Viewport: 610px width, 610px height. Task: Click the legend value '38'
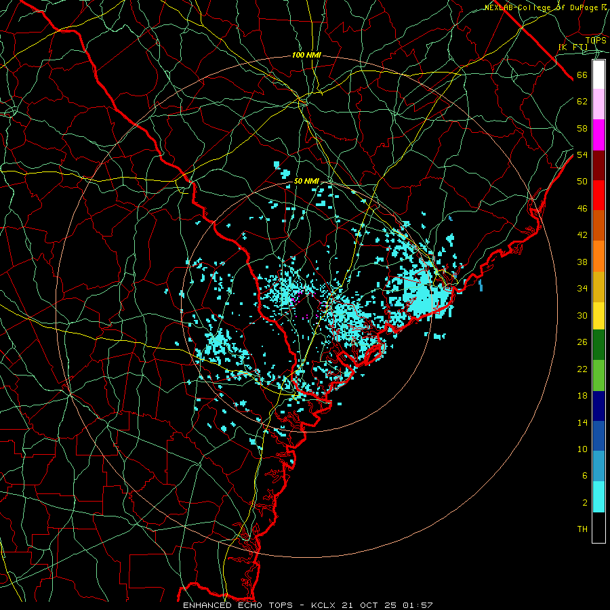pos(582,262)
